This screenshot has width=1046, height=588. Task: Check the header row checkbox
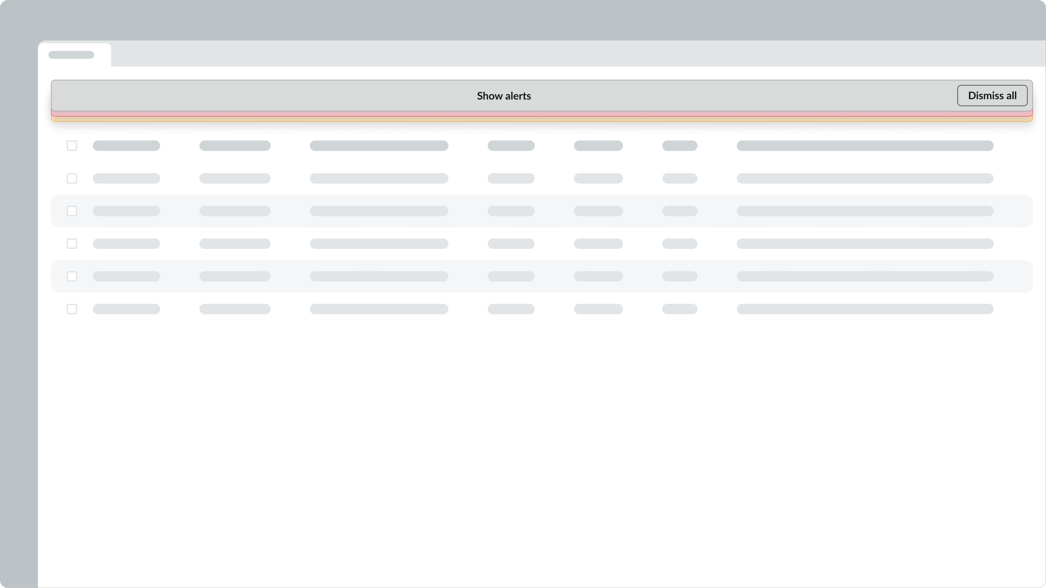tap(72, 146)
